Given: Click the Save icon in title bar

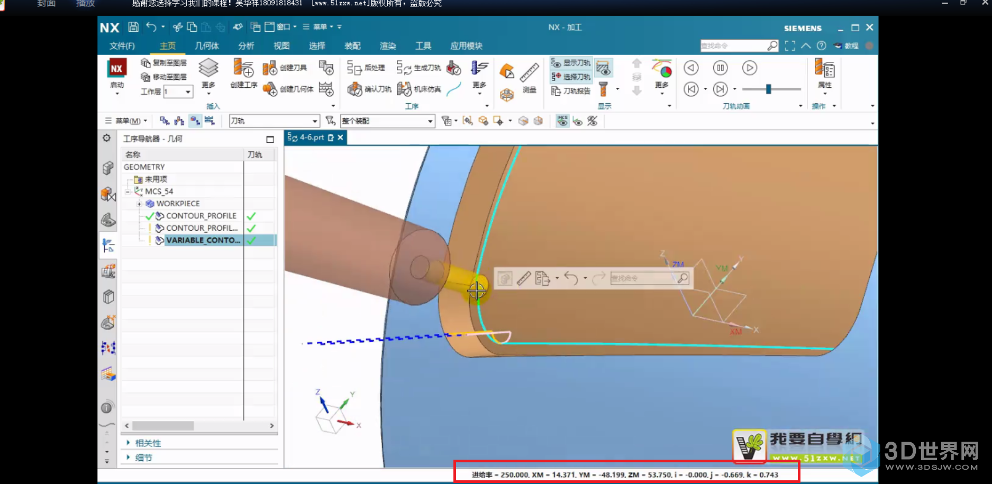Looking at the screenshot, I should pyautogui.click(x=133, y=27).
